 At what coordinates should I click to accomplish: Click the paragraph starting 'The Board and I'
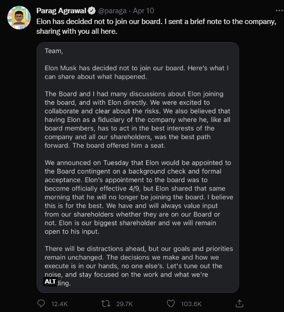point(137,120)
